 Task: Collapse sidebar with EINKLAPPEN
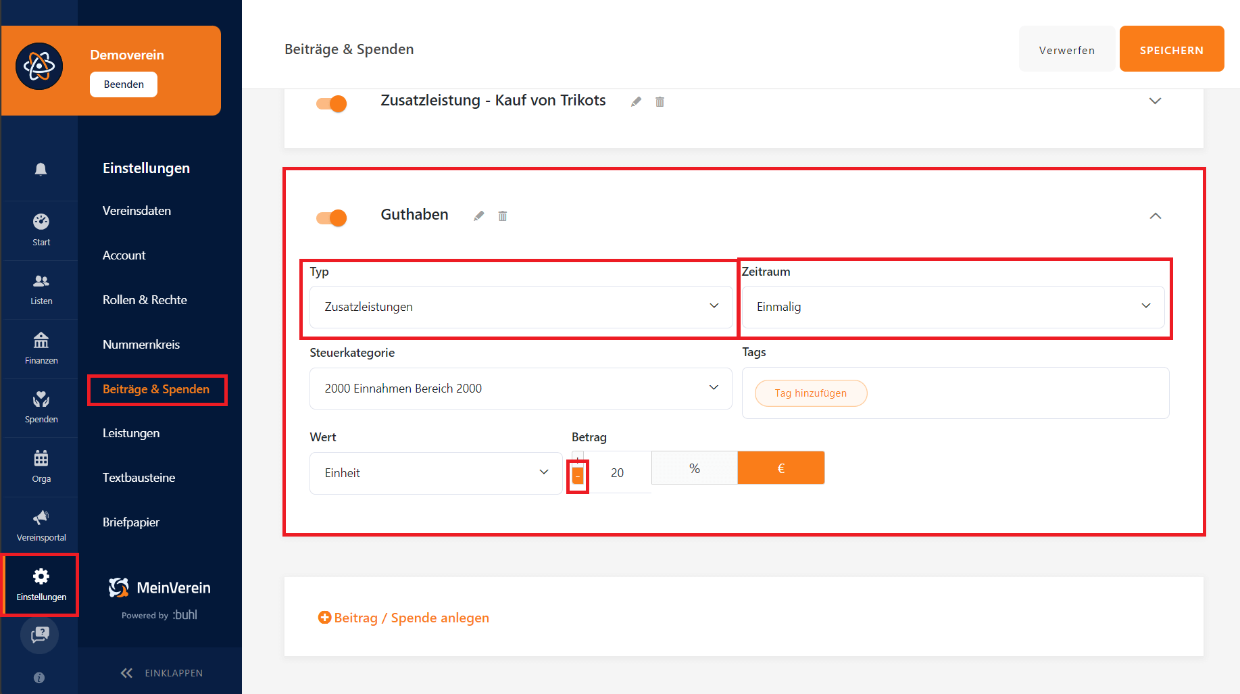coord(161,673)
